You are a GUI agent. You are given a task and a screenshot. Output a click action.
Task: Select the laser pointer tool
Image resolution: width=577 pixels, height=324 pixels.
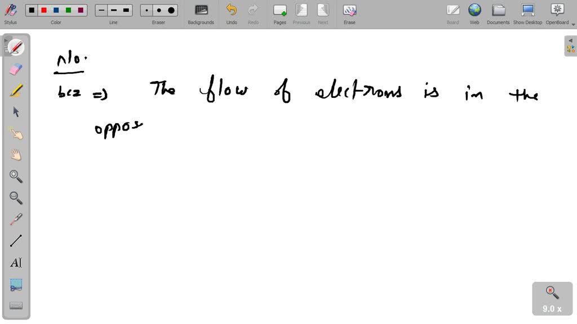pyautogui.click(x=16, y=219)
